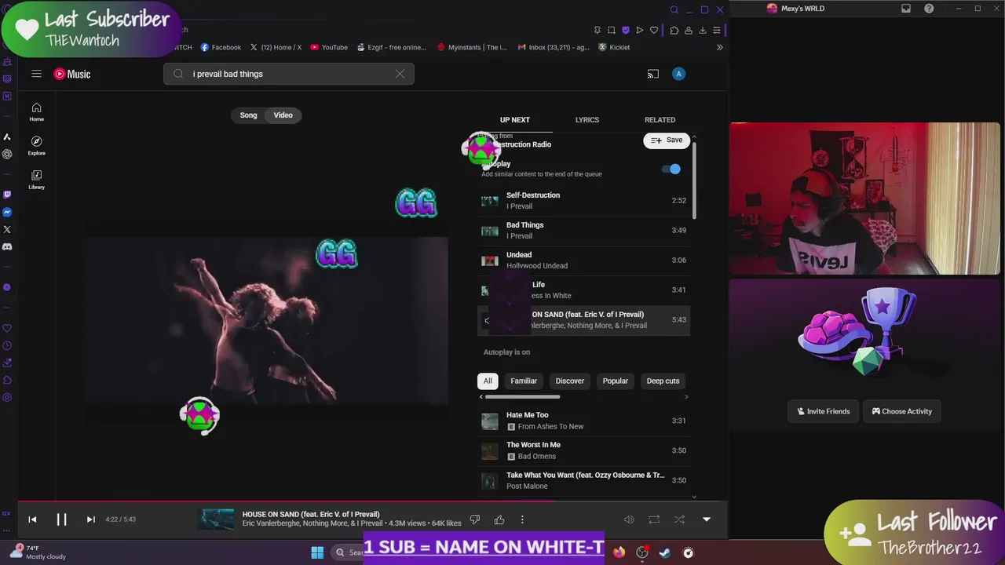Click the magnifier icon in search box
The height and width of the screenshot is (565, 1005).
coord(178,74)
